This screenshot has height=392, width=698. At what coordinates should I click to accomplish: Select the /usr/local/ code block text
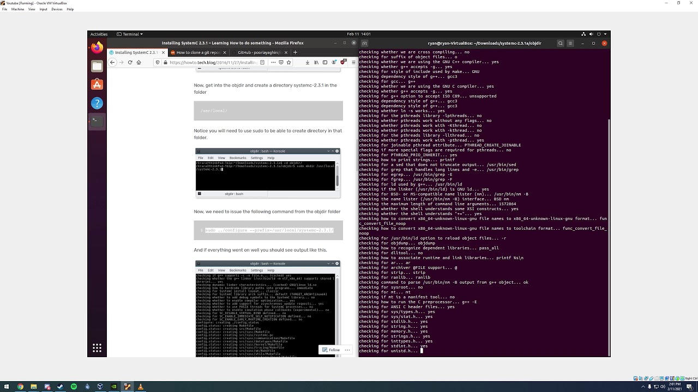pyautogui.click(x=214, y=111)
